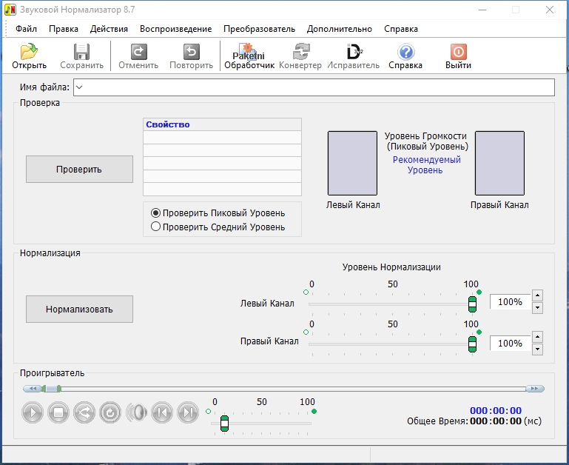Click the speaker volume icon in player

pos(136,412)
